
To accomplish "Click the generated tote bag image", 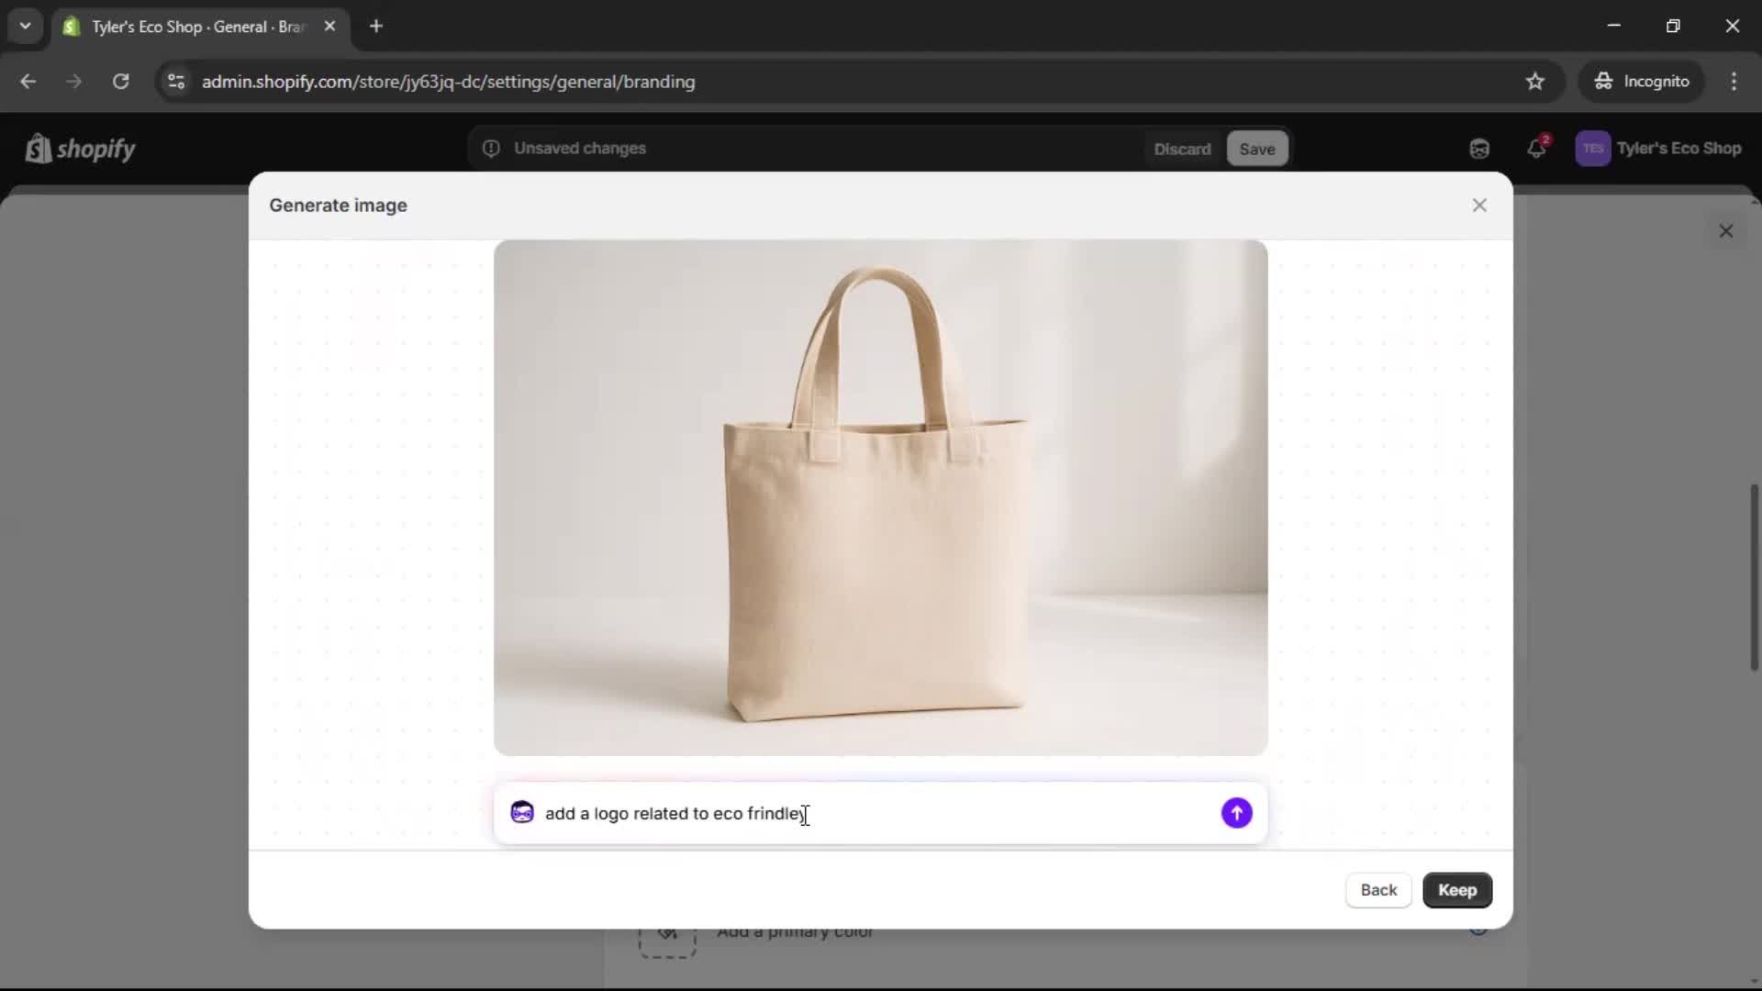I will [x=880, y=498].
